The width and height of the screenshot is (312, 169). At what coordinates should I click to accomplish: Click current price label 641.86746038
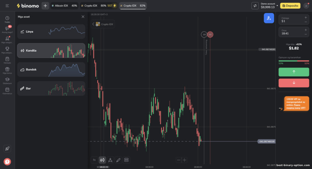[267, 142]
